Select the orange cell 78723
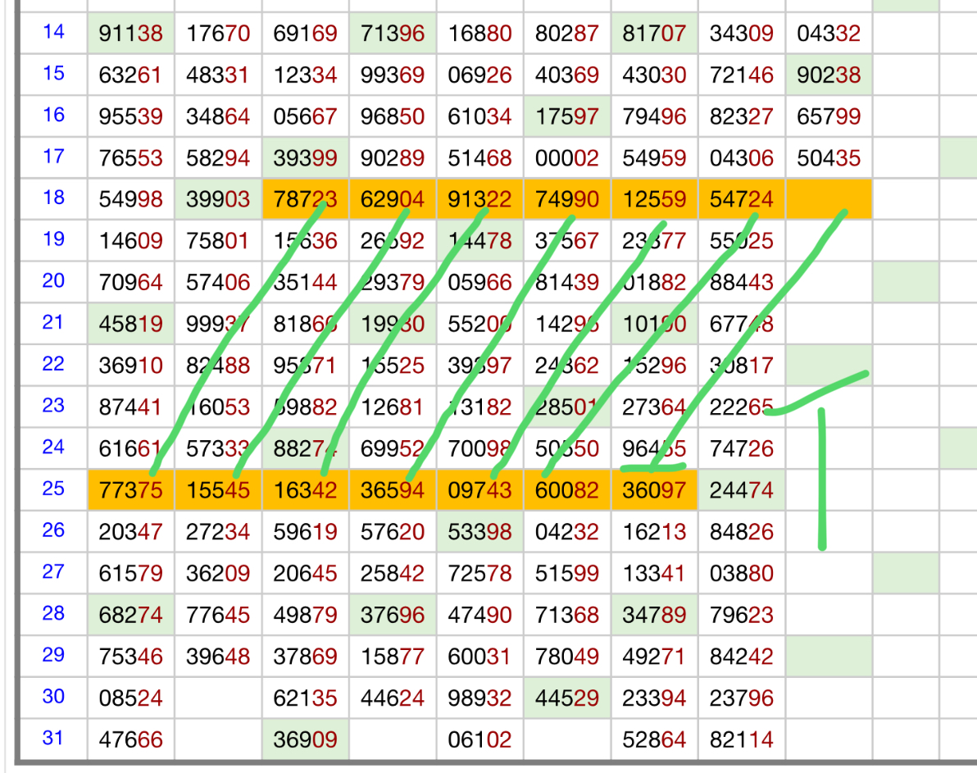The width and height of the screenshot is (977, 773). pos(306,199)
